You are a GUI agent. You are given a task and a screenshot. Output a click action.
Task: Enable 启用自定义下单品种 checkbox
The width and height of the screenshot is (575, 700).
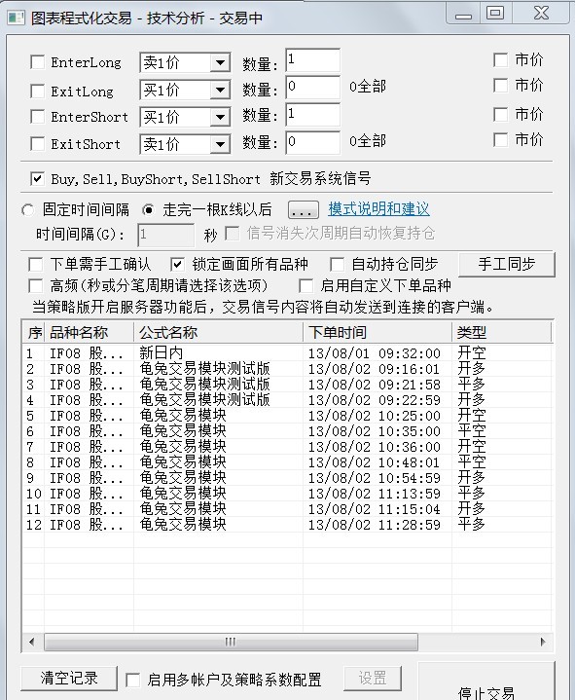(x=305, y=285)
